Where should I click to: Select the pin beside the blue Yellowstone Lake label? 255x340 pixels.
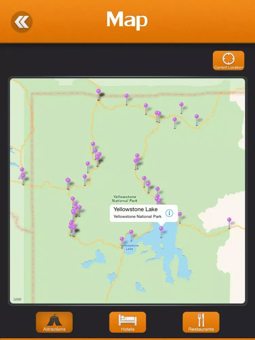pyautogui.click(x=122, y=242)
